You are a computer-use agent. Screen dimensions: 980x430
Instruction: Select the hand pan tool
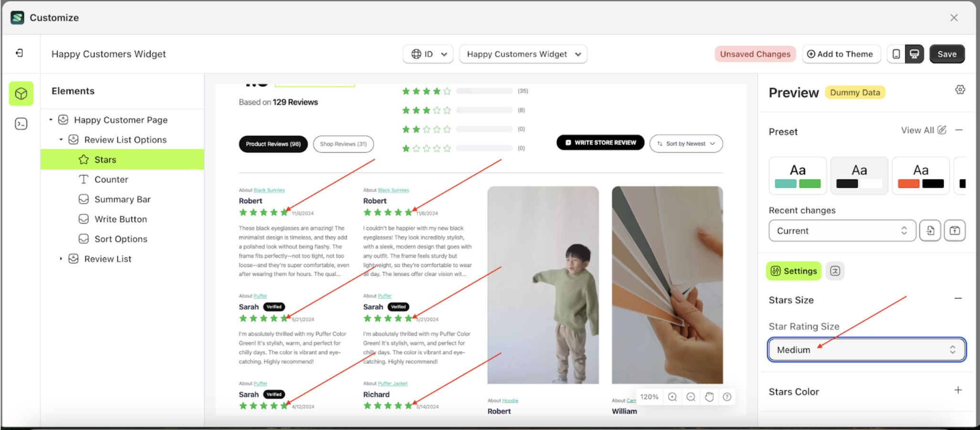pyautogui.click(x=709, y=397)
